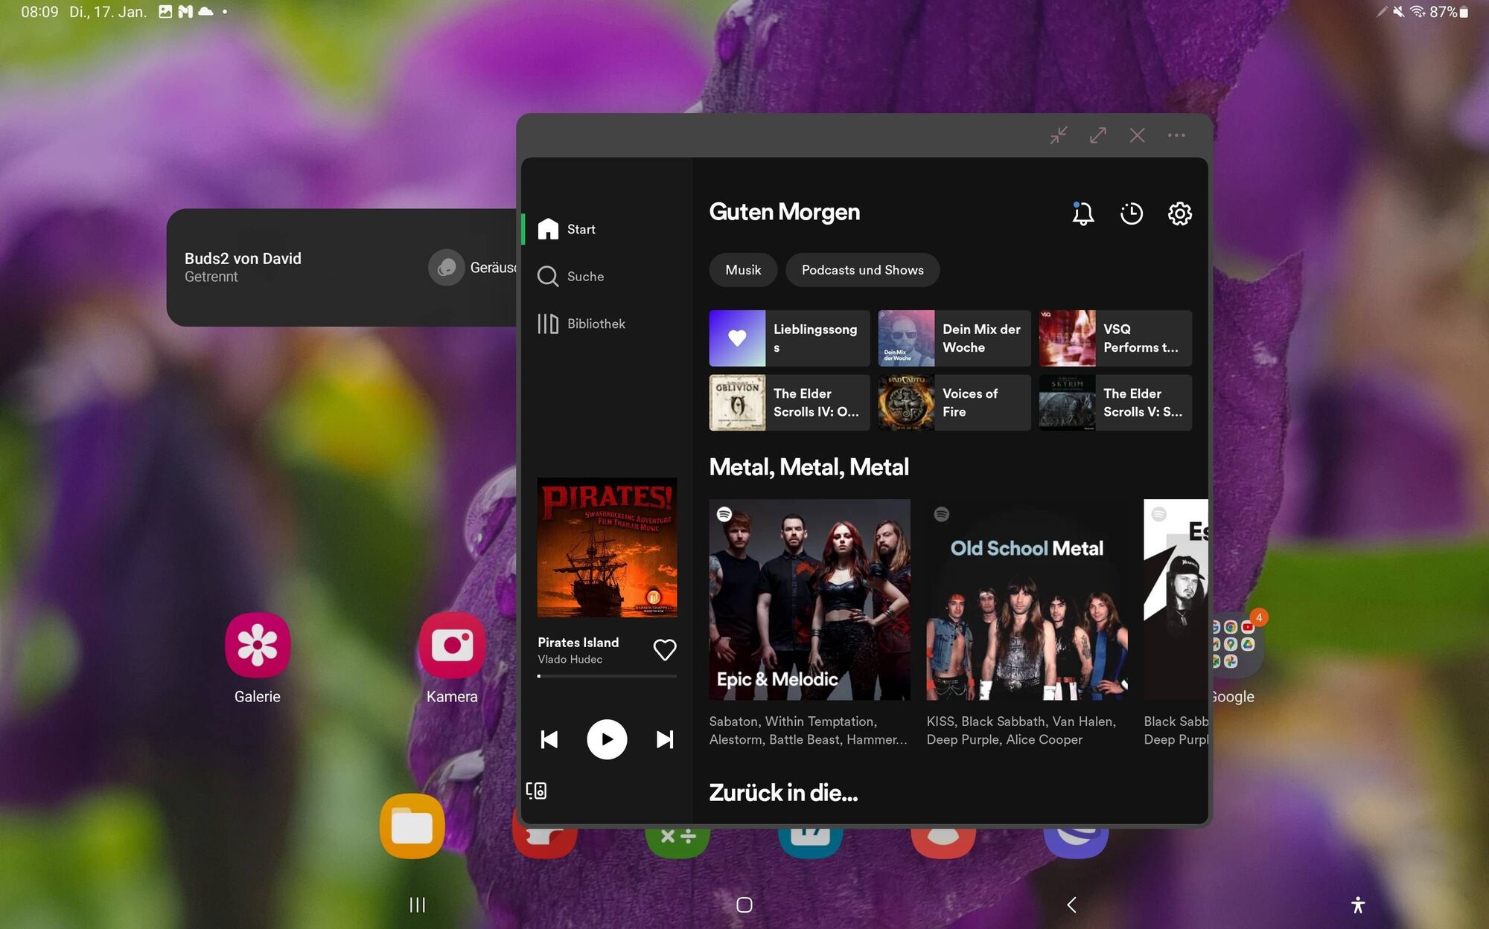
Task: Open Lieblingssongs playlist tile
Action: [x=789, y=338]
